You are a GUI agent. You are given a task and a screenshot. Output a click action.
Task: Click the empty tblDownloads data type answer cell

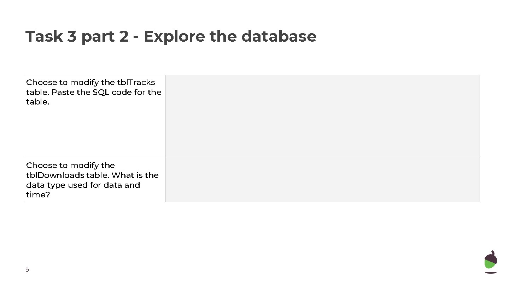click(x=322, y=180)
